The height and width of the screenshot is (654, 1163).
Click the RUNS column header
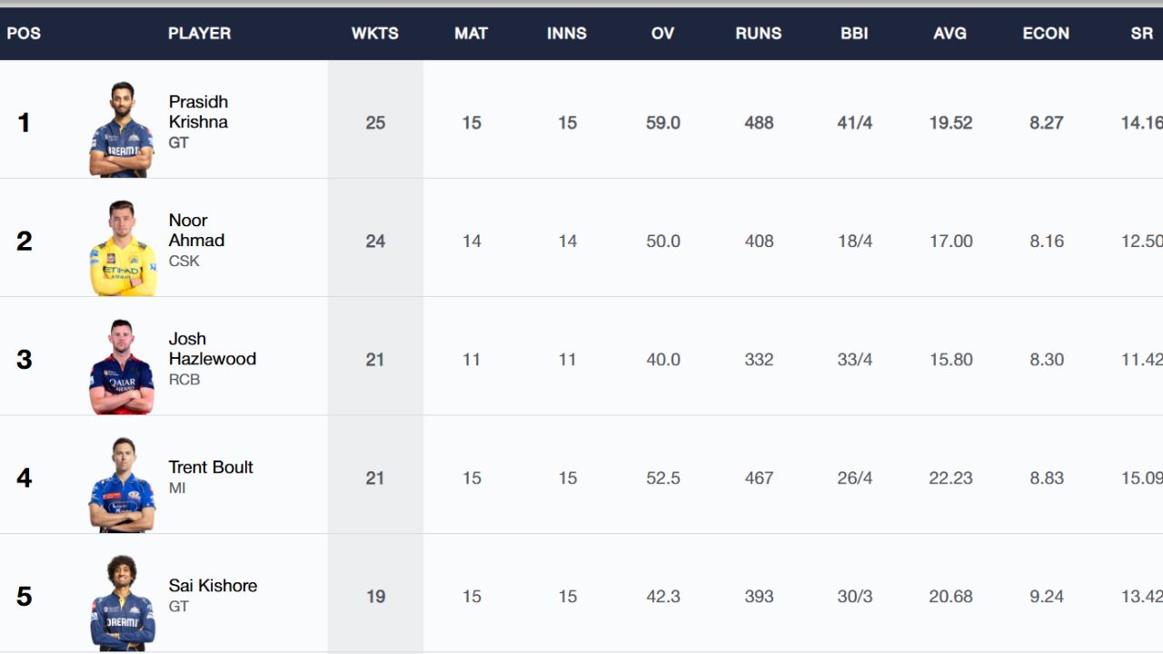pos(759,33)
